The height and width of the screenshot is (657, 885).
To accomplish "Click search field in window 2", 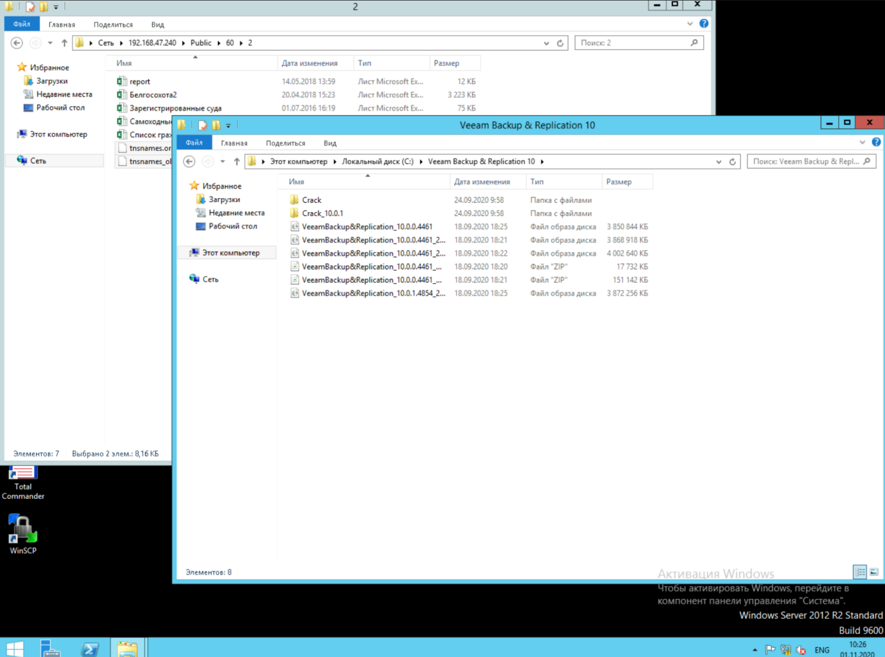I will coord(639,43).
